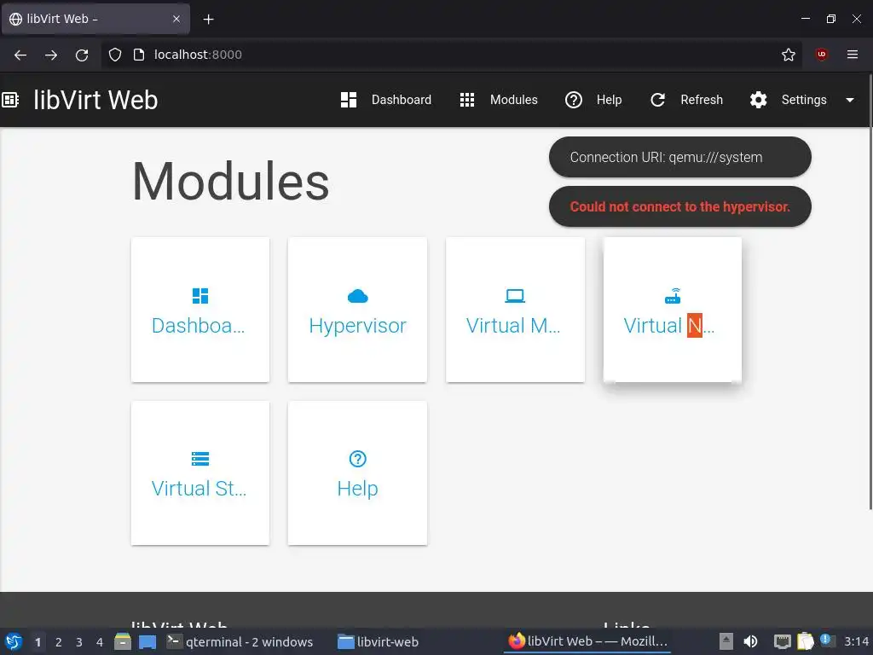Click the Help module card question icon
The width and height of the screenshot is (873, 655).
click(x=357, y=458)
